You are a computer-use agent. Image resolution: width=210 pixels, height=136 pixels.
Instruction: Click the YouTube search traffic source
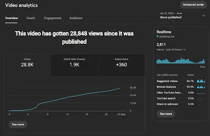166,98
